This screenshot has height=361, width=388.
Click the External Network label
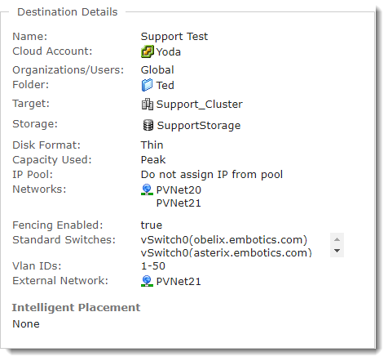60,281
